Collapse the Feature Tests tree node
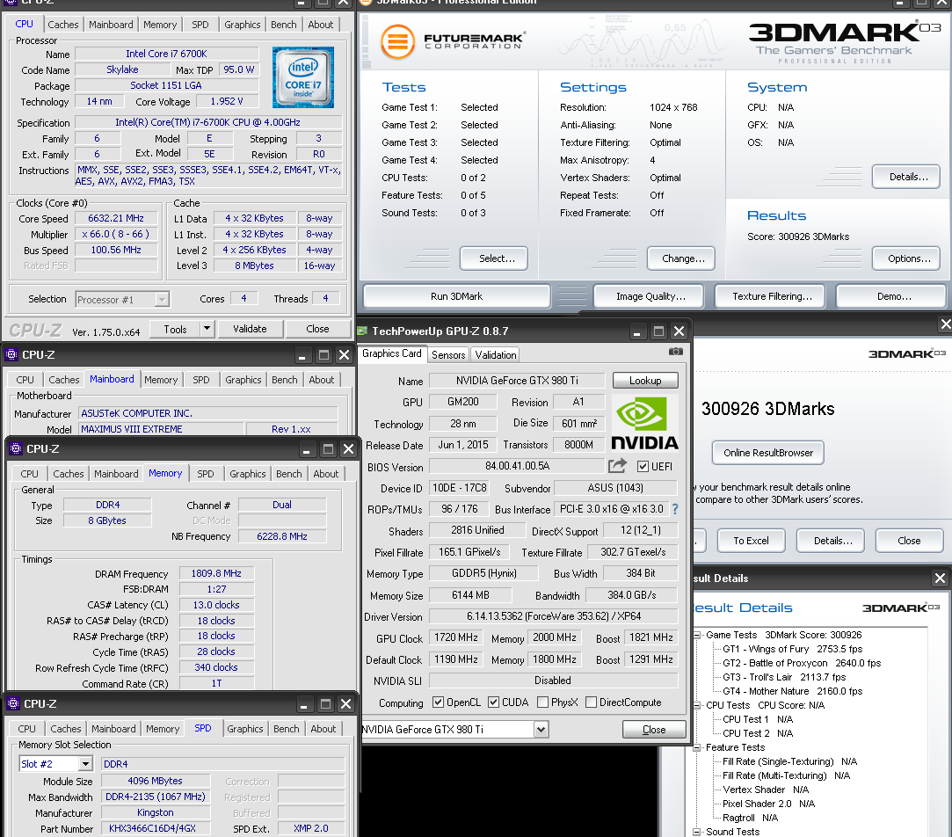The width and height of the screenshot is (952, 837). coord(697,747)
